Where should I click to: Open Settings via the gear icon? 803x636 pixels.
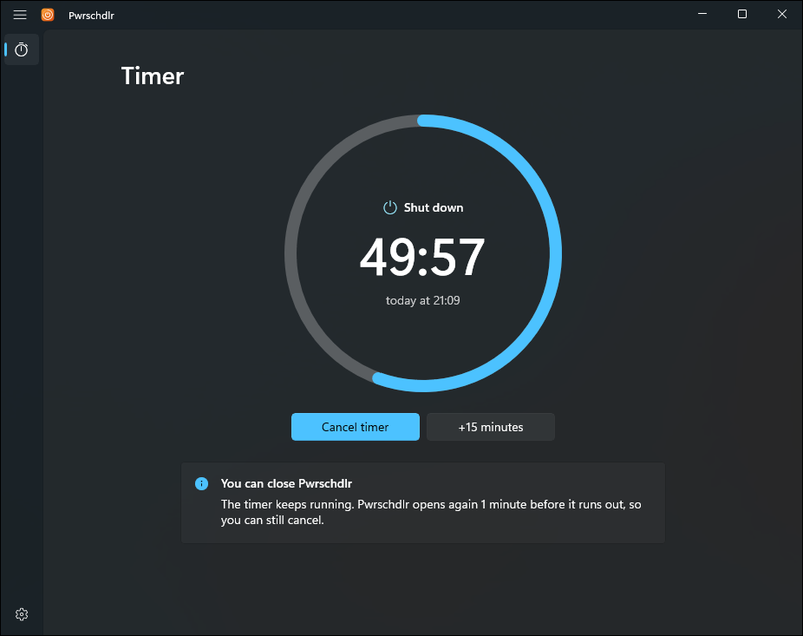(x=22, y=614)
